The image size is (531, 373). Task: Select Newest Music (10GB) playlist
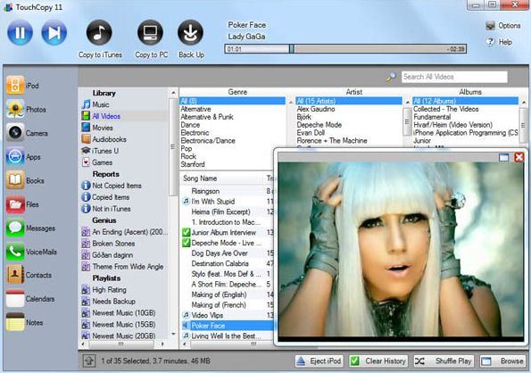click(119, 312)
